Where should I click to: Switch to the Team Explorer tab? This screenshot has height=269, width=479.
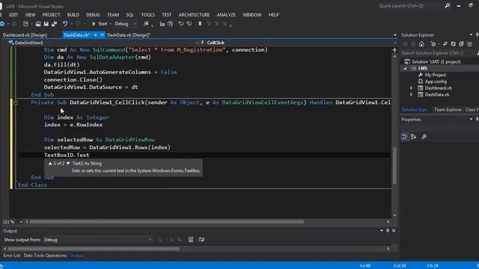(x=448, y=110)
